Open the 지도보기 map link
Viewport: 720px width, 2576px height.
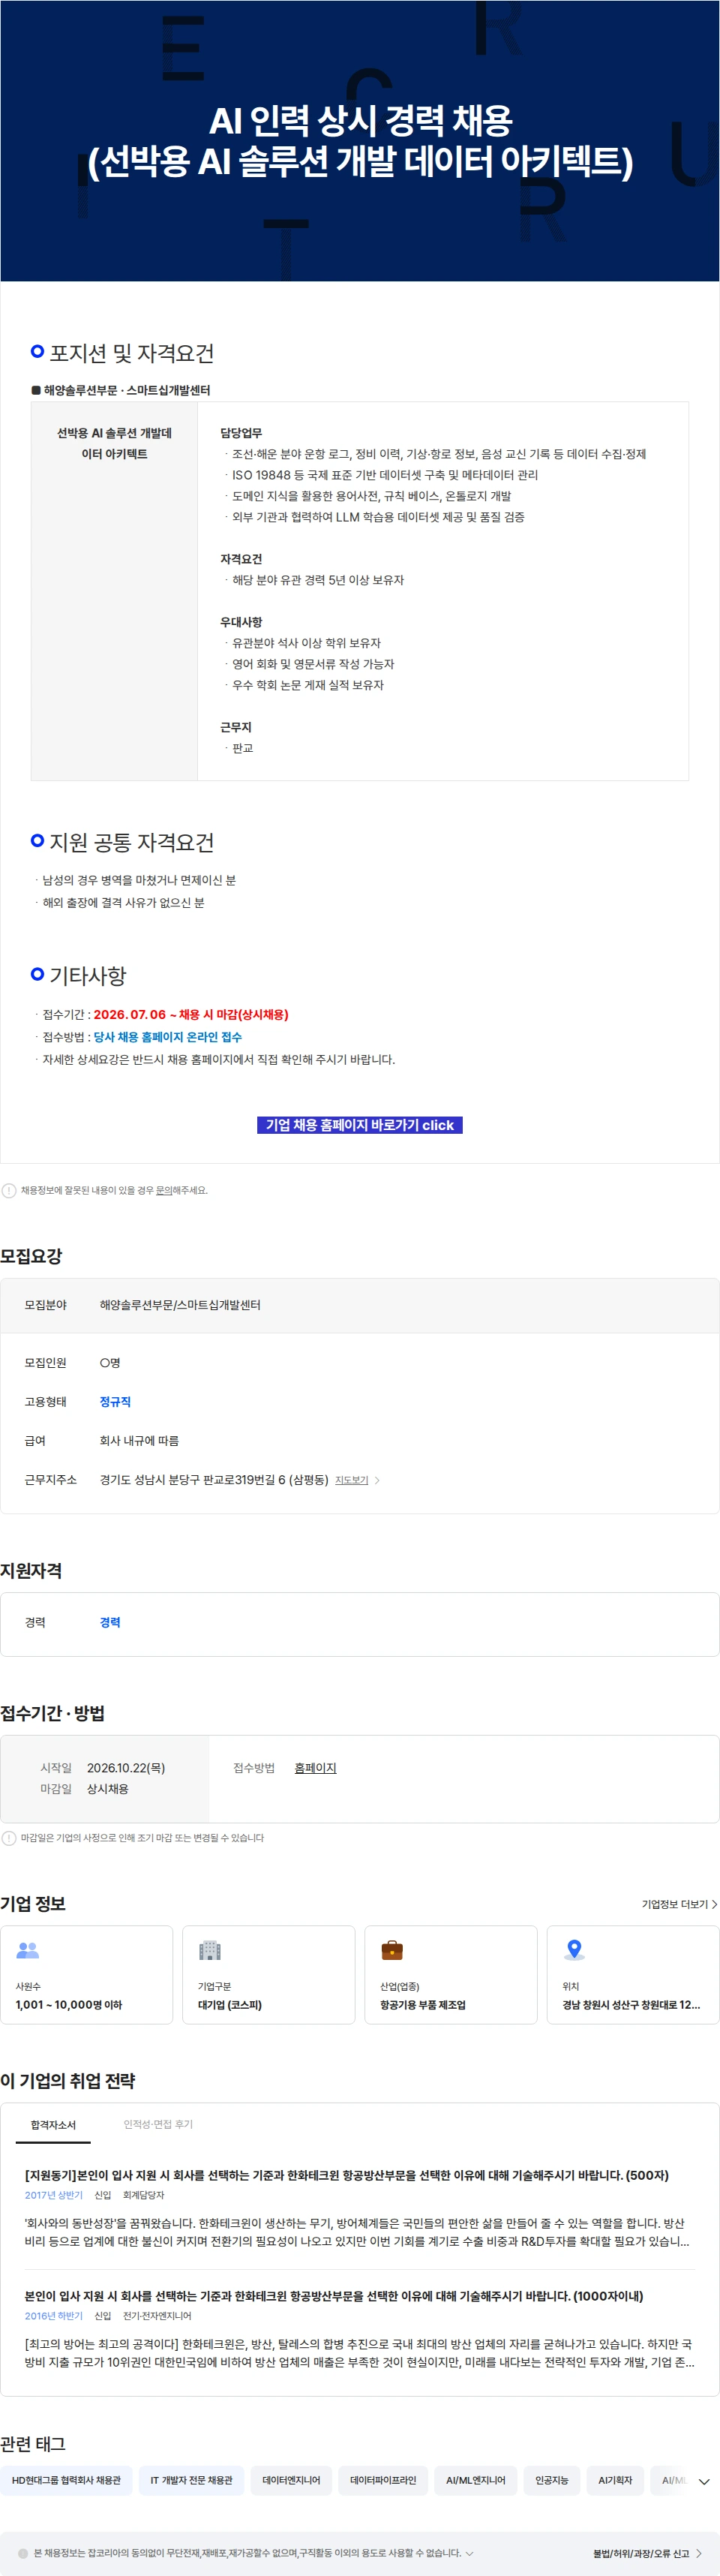pos(351,1480)
